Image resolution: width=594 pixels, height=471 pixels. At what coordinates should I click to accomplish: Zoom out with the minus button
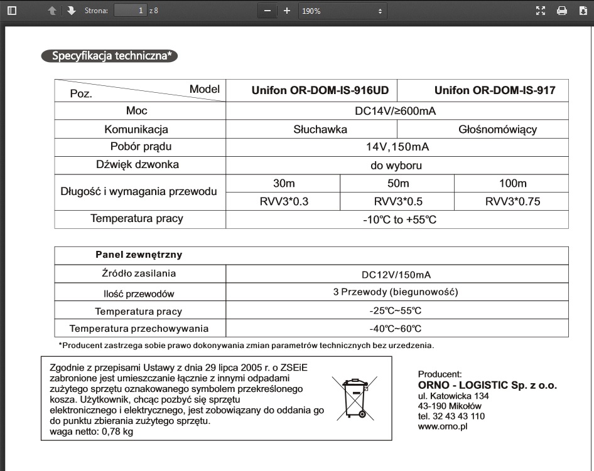click(267, 11)
